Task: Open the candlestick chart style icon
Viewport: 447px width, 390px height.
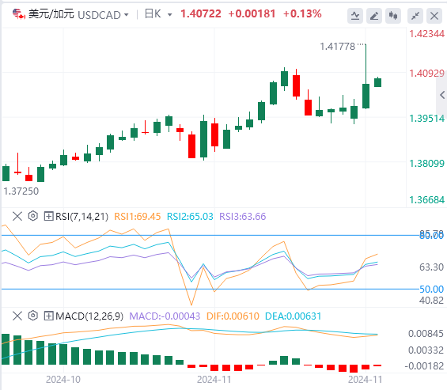Action: point(393,16)
